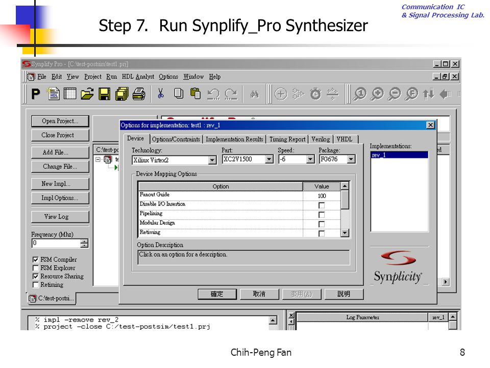
Task: Switch to the Timing Report tab
Action: pos(287,140)
